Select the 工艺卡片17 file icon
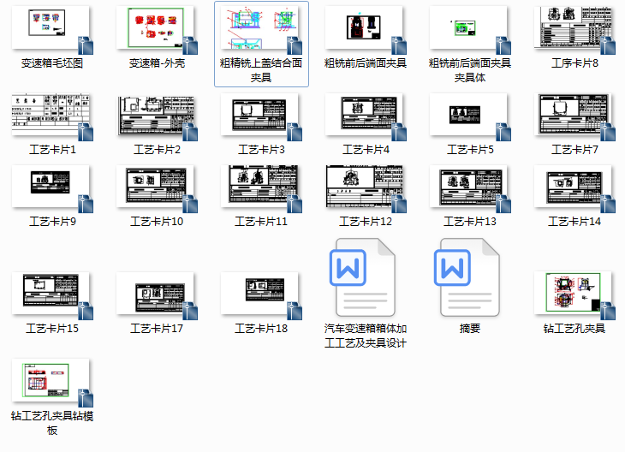The height and width of the screenshot is (452, 625). click(156, 295)
